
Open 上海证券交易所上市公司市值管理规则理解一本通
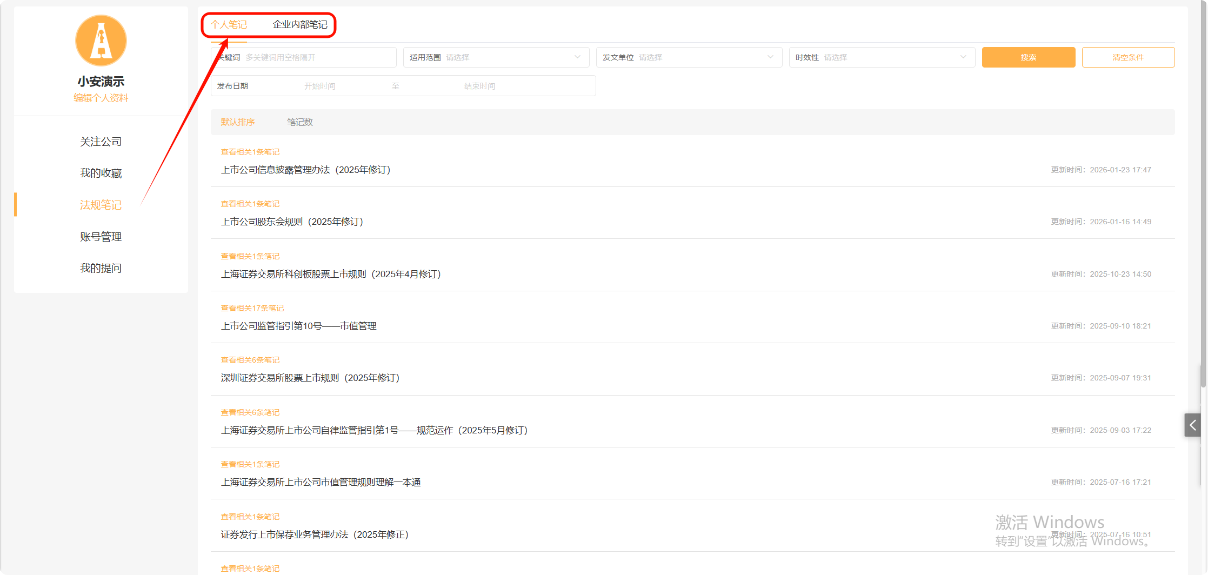(x=321, y=482)
